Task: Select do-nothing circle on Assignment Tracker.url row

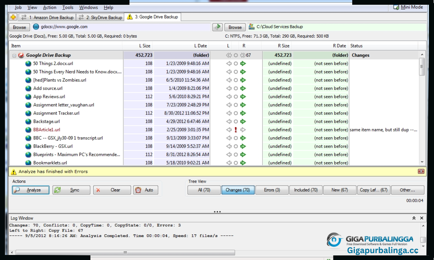Action: pyautogui.click(x=236, y=113)
